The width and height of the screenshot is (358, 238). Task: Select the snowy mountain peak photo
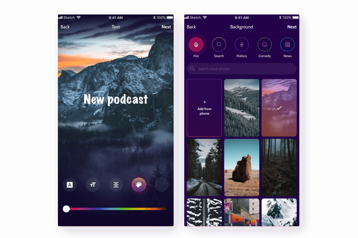point(279,212)
